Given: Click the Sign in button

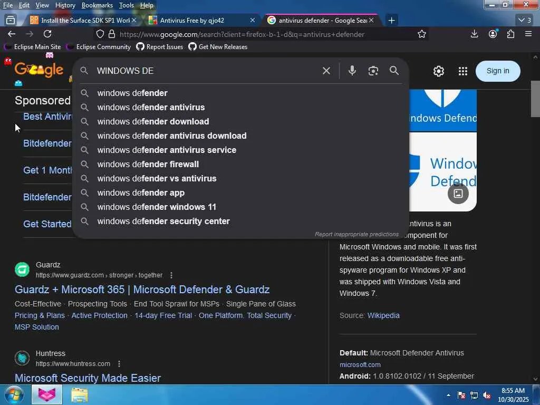Looking at the screenshot, I should (498, 71).
